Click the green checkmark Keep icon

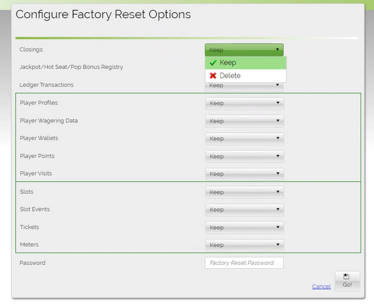coord(213,63)
